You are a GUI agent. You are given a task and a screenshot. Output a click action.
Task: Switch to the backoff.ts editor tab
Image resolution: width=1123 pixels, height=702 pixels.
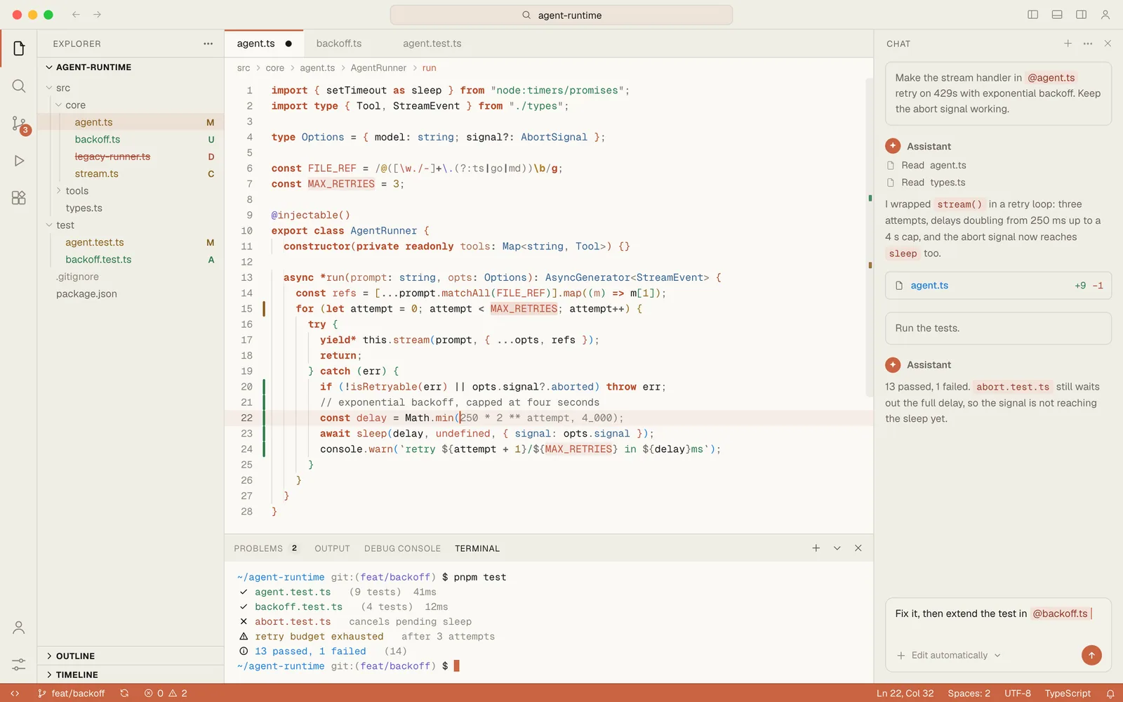[x=339, y=44]
